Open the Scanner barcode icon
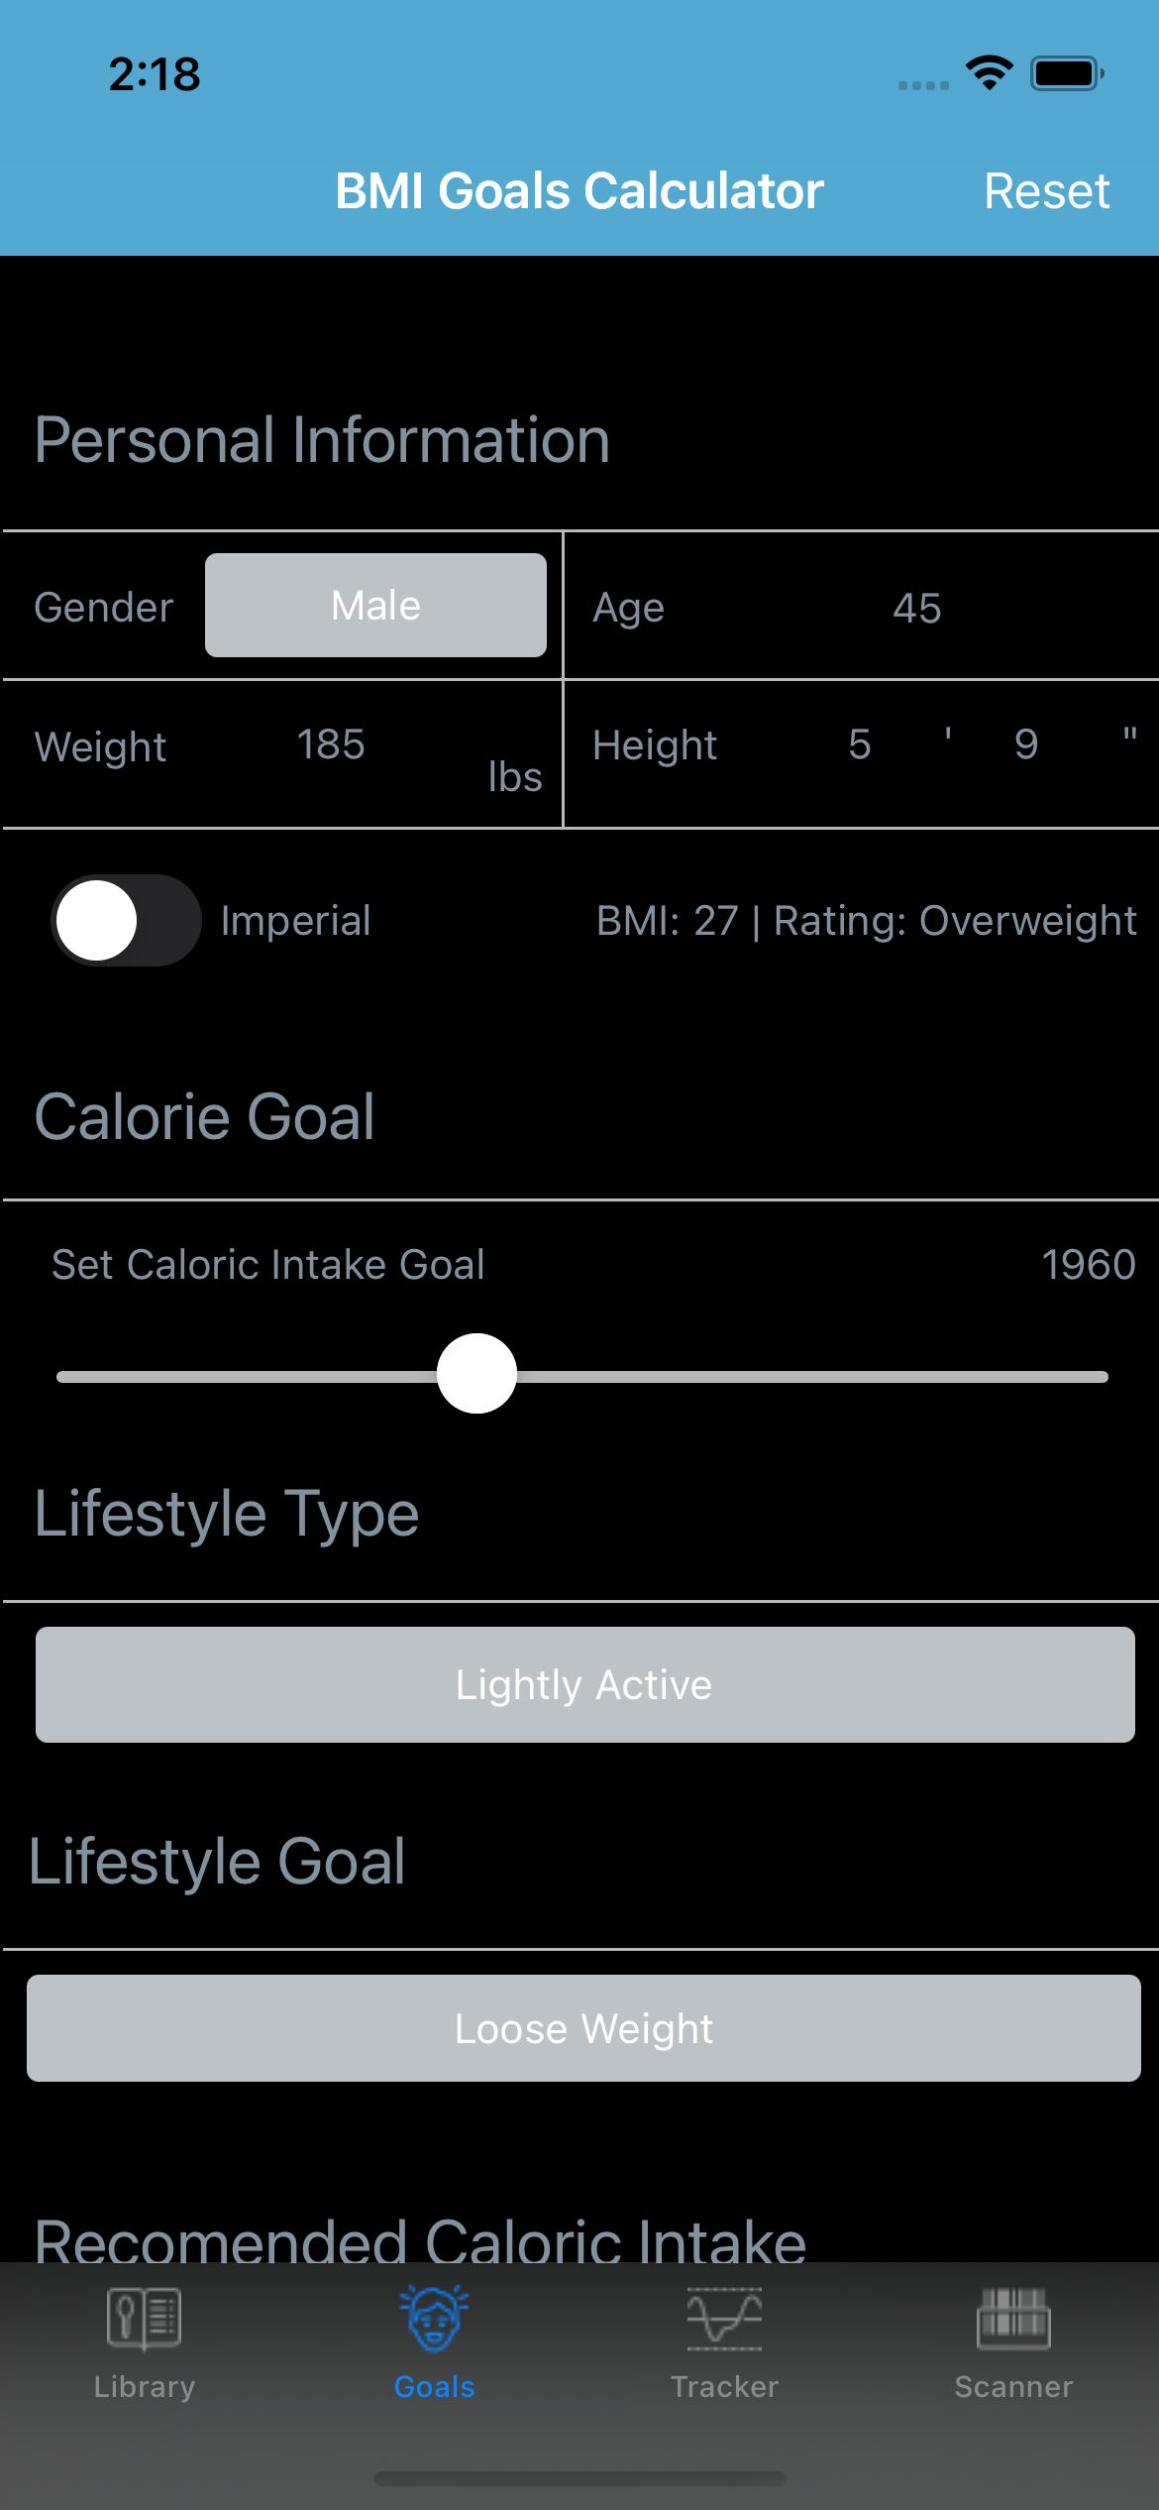 1013,2318
